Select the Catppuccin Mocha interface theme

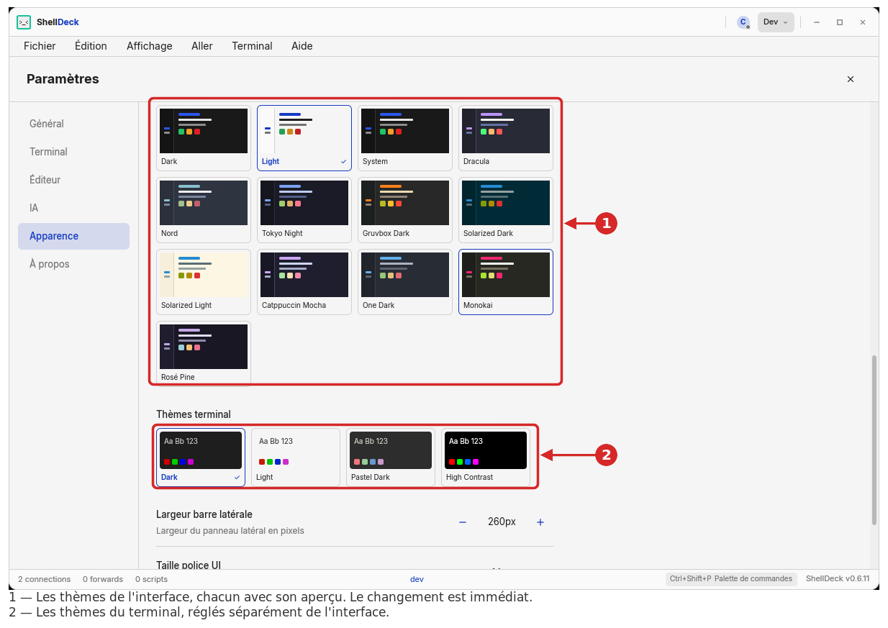pos(304,282)
